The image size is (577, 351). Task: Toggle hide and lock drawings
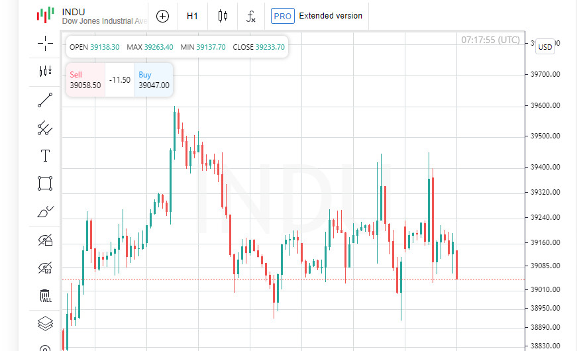(45, 240)
